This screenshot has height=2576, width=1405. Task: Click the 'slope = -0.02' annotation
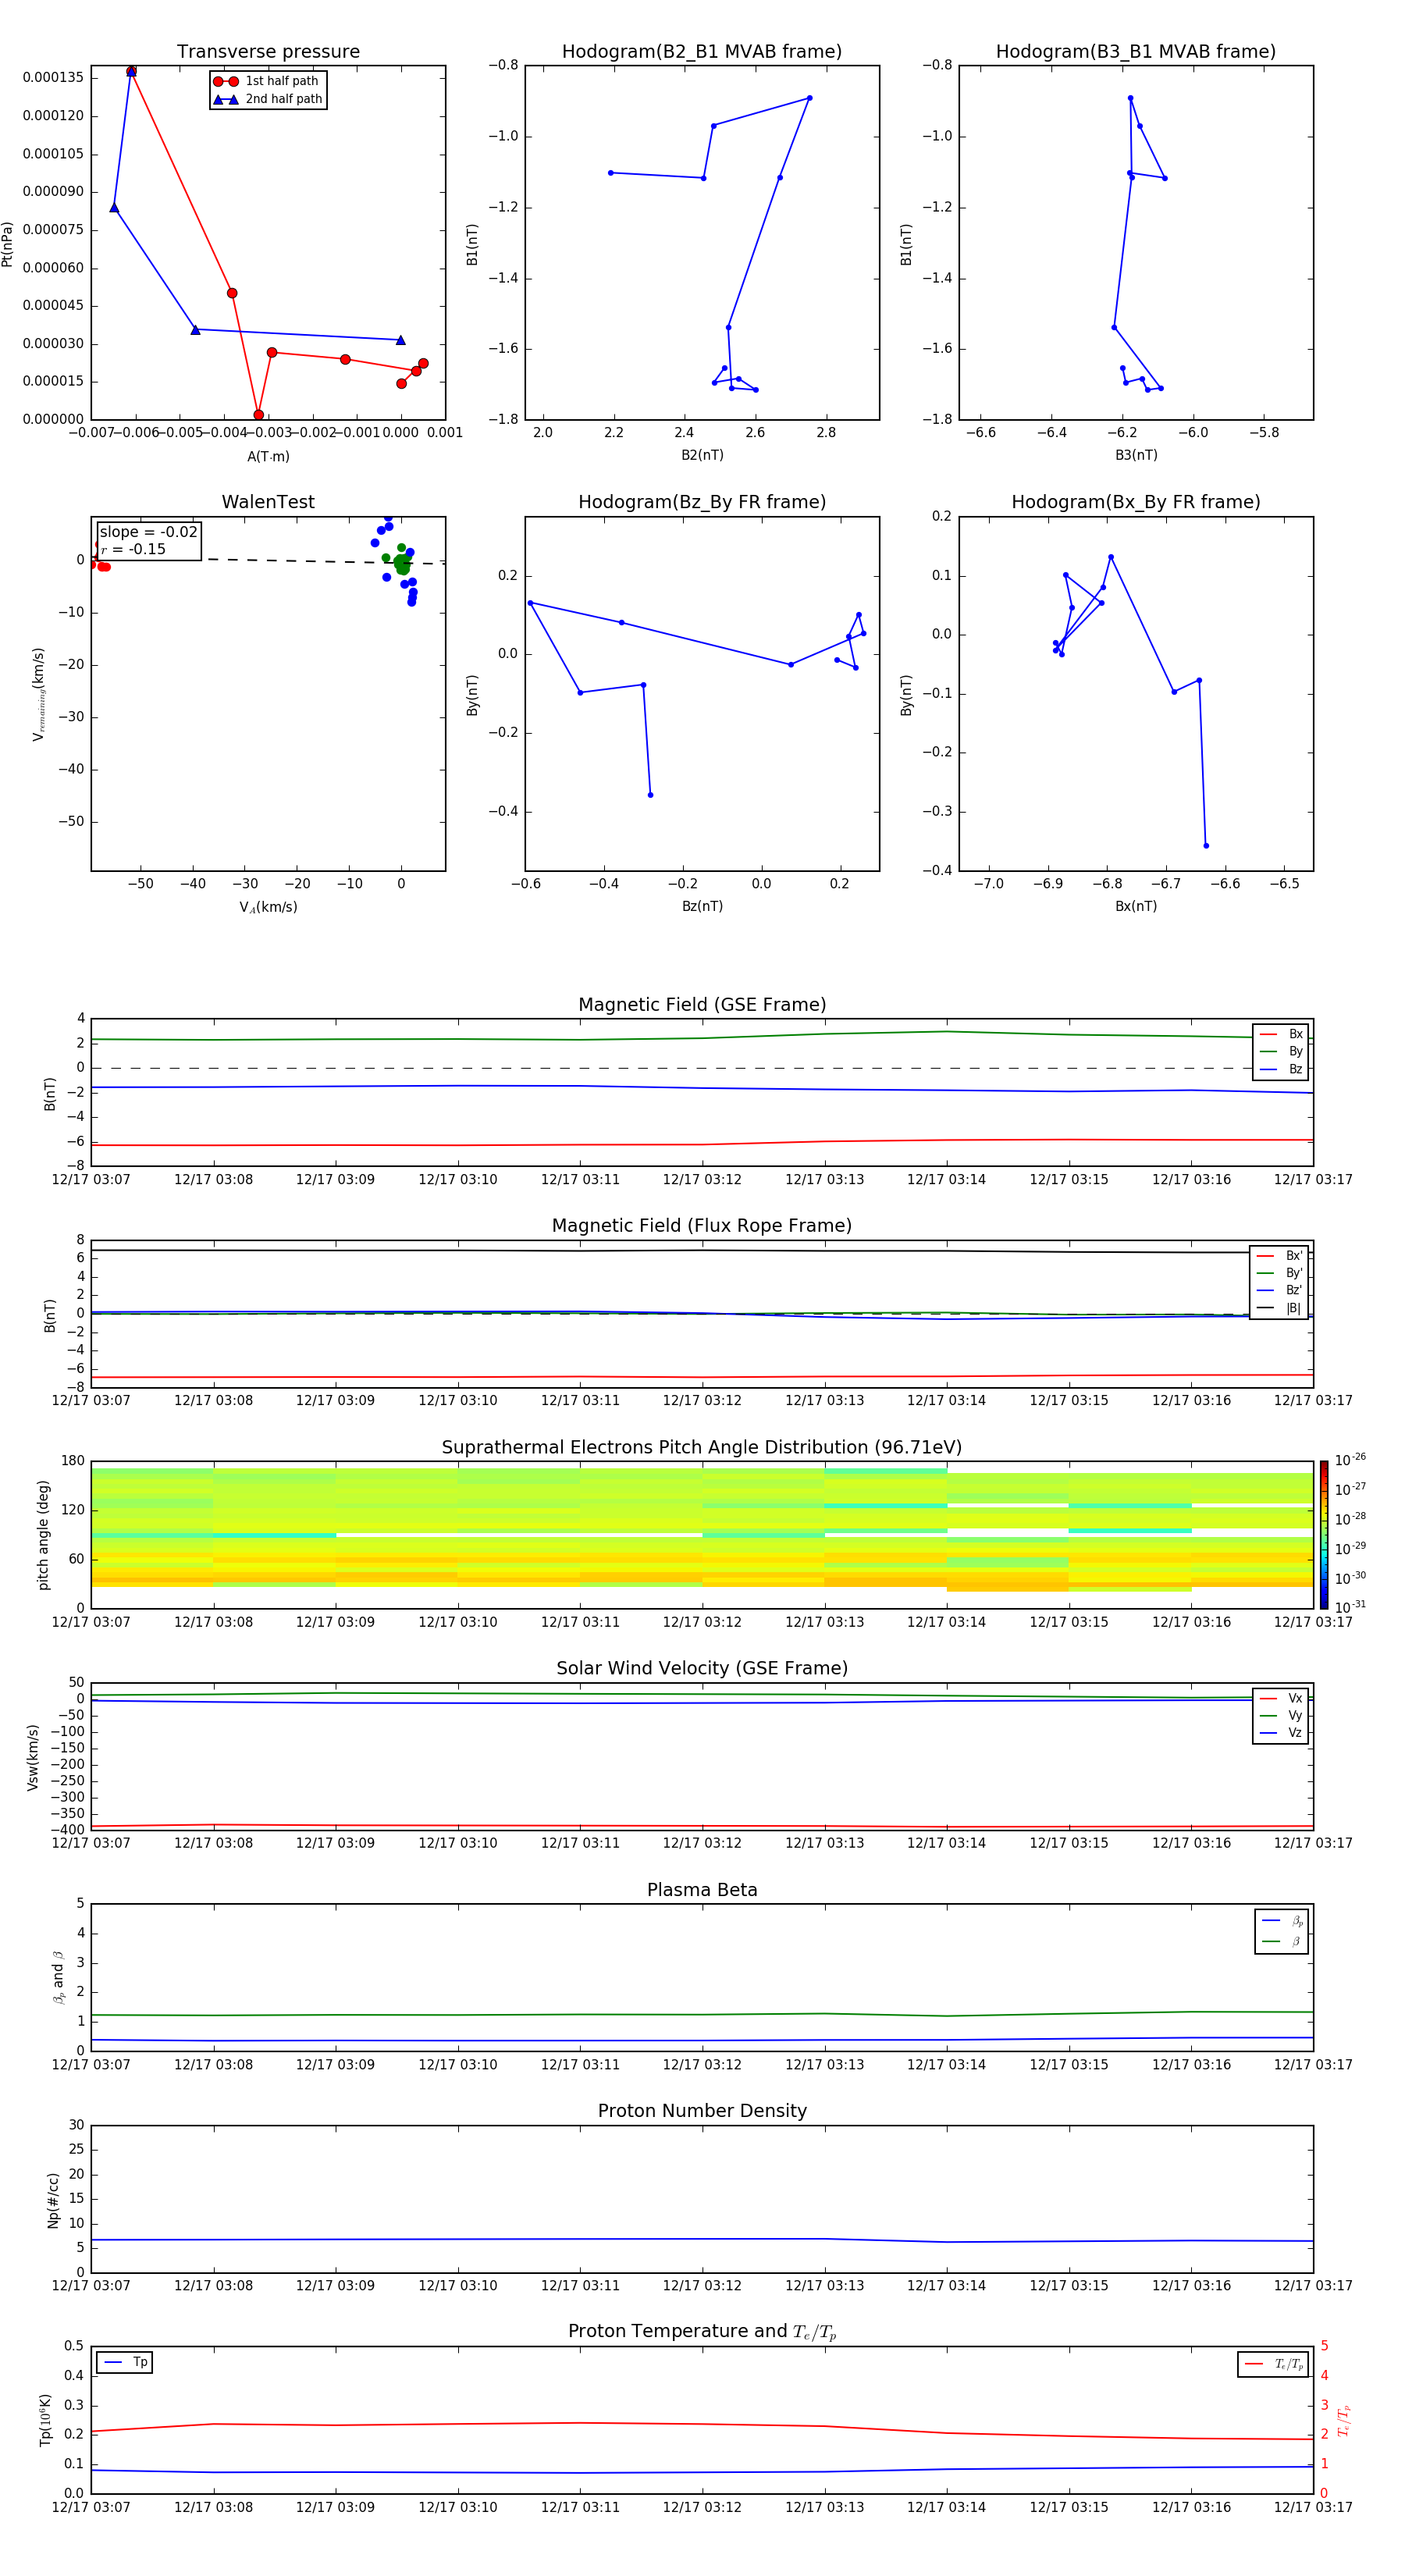[148, 532]
